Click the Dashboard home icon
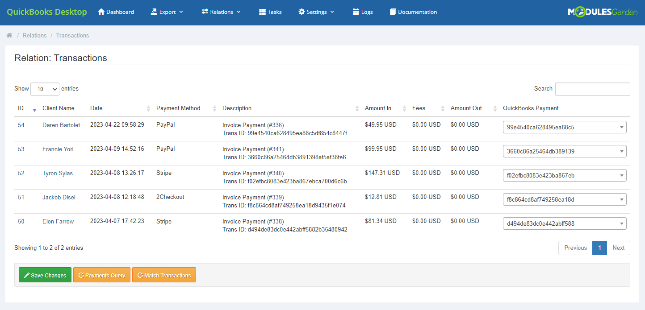This screenshot has width=645, height=310. click(x=101, y=12)
